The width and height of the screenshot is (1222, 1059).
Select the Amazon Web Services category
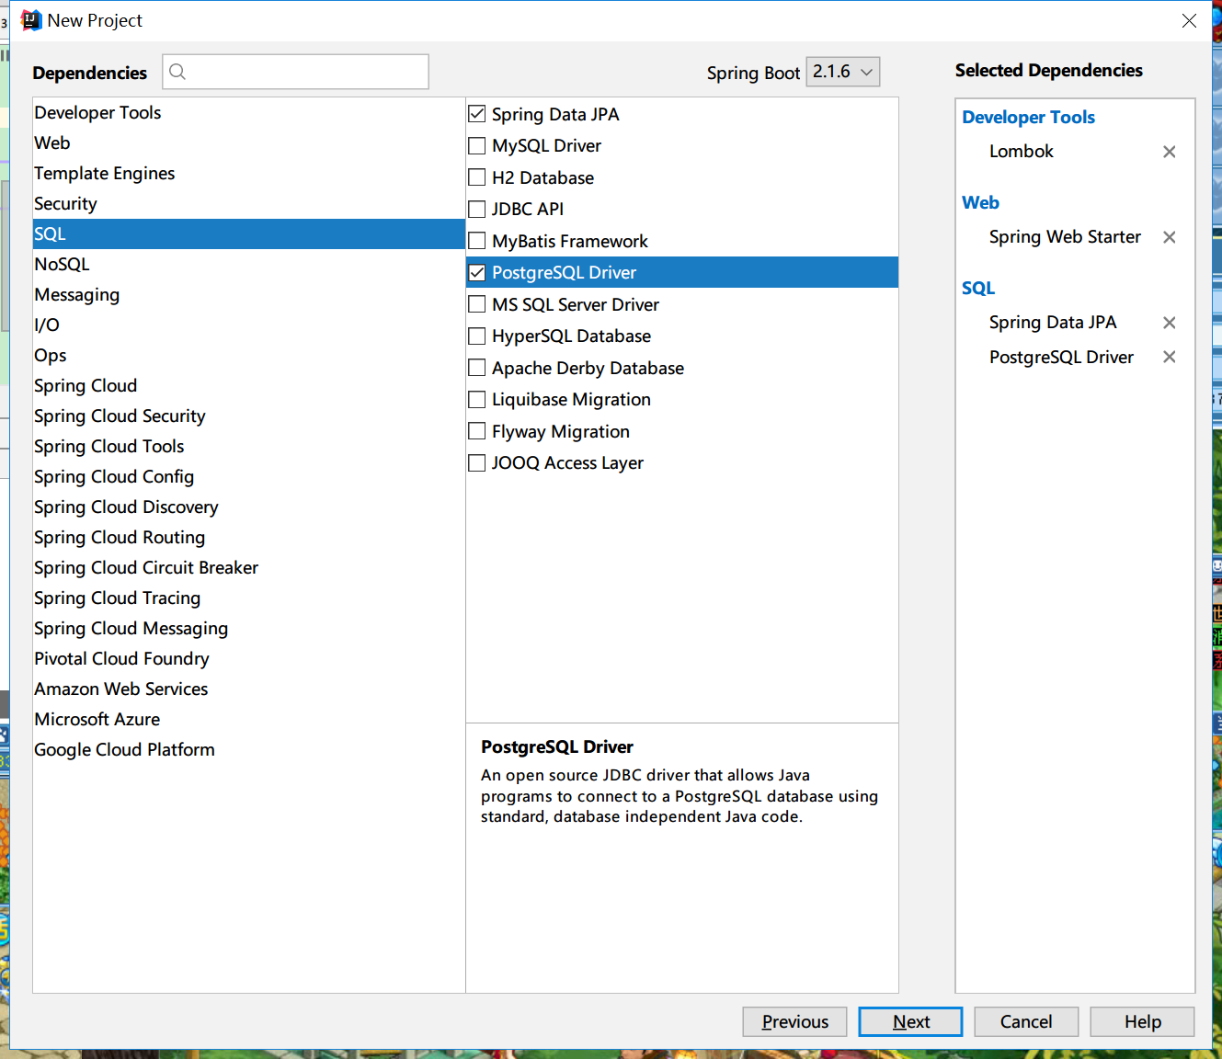pos(248,689)
